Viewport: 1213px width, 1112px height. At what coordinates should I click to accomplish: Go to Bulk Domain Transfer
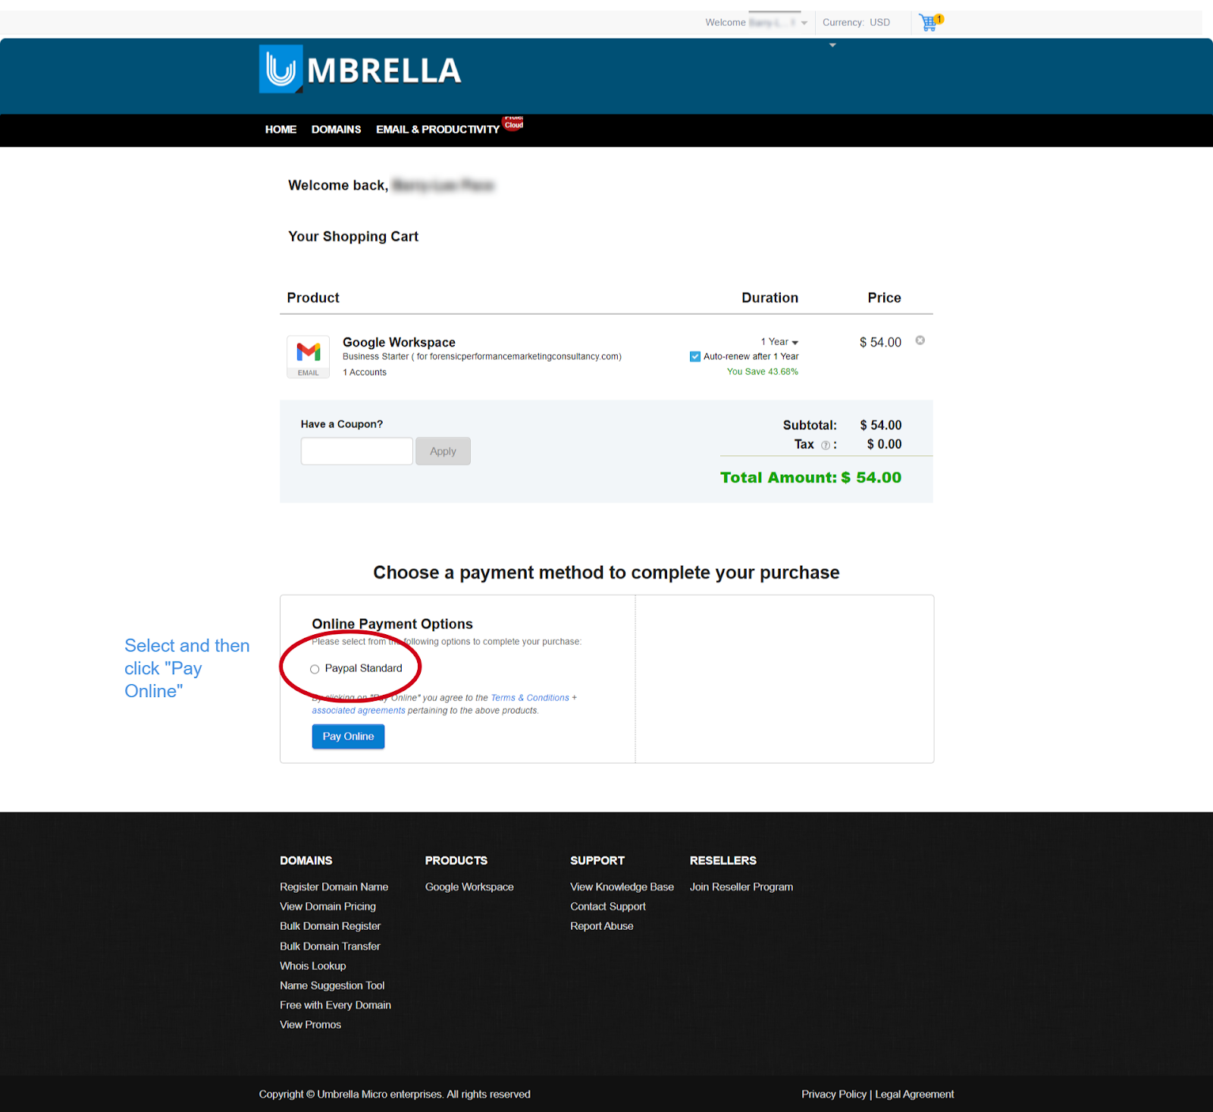(x=330, y=946)
